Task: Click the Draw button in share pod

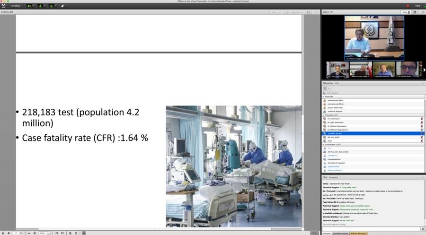Action: [274, 12]
